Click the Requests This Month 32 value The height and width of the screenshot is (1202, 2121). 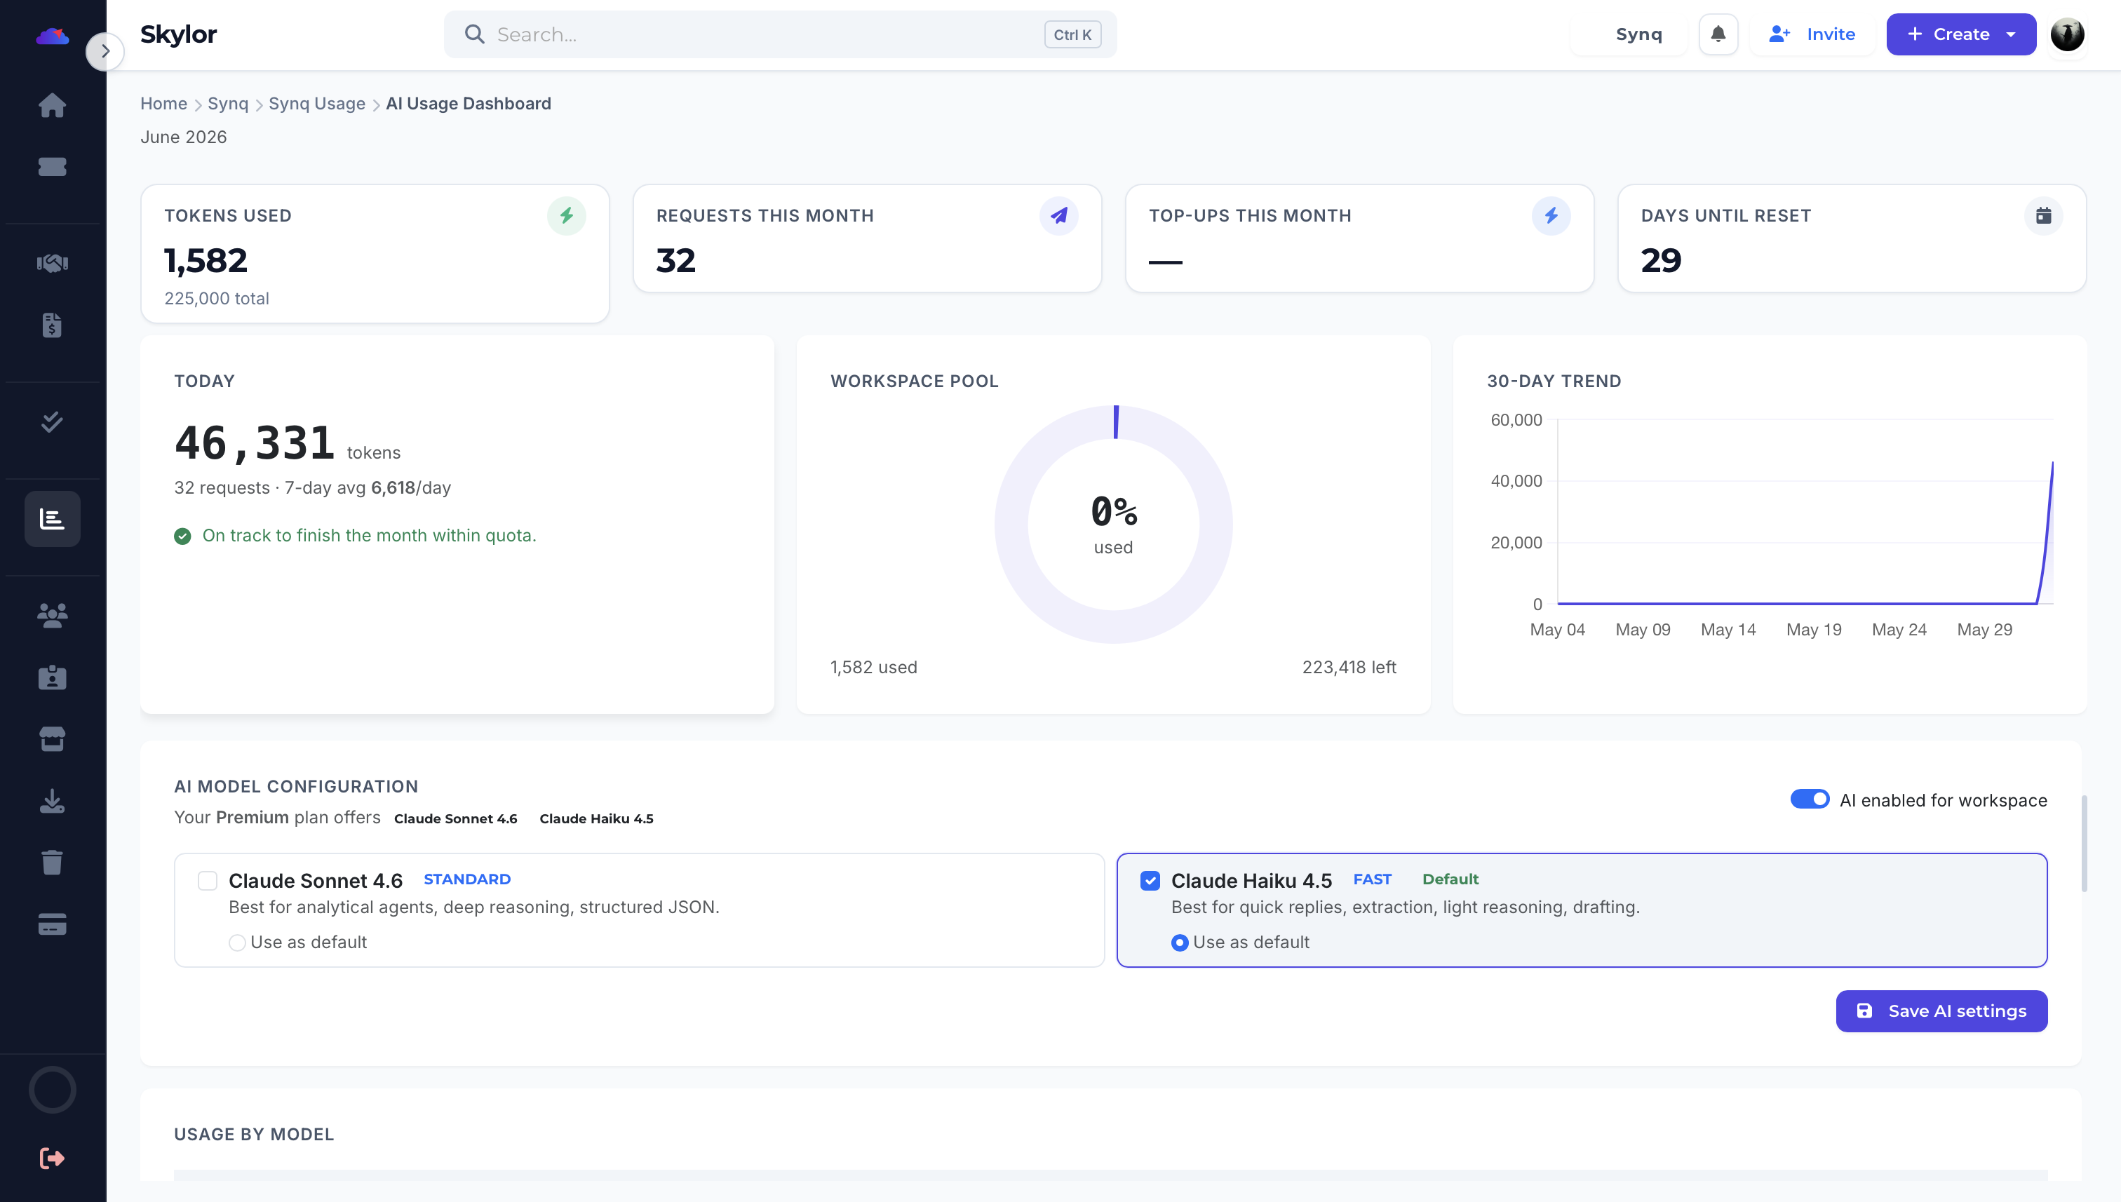(x=676, y=261)
